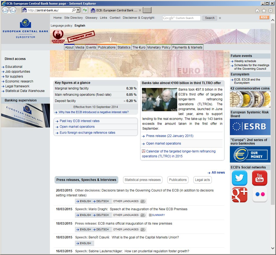Open ECB Twitter page icon
Image resolution: width=276 pixels, height=255 pixels.
[x=240, y=178]
